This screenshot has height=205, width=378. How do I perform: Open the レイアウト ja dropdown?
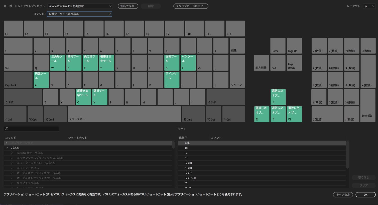click(369, 6)
